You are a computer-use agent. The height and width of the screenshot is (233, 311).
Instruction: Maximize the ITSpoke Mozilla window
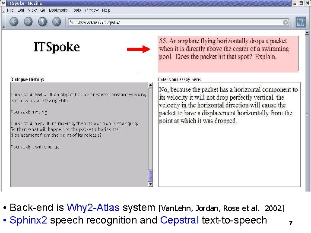[x=301, y=3]
